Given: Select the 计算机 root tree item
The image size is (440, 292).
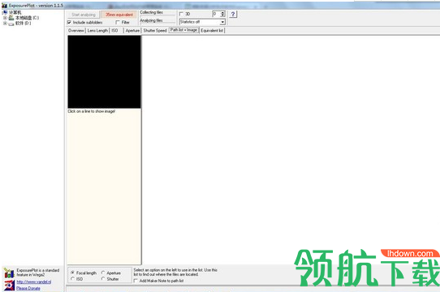Looking at the screenshot, I should 15,12.
